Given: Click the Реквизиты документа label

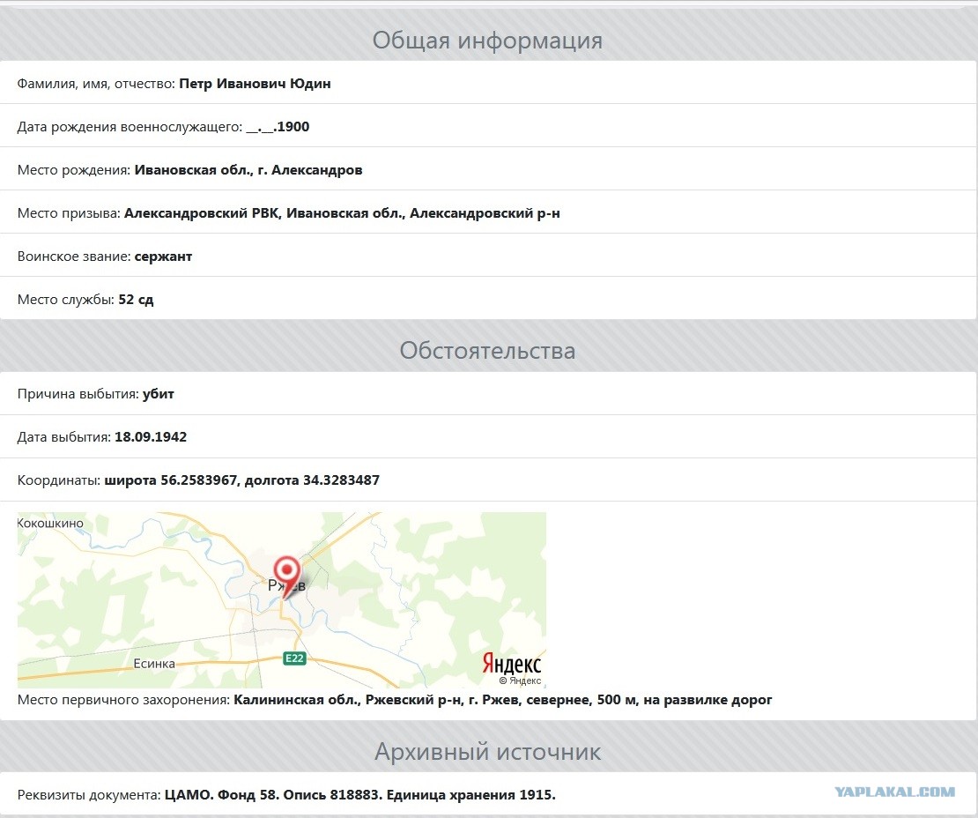Looking at the screenshot, I should tap(89, 795).
